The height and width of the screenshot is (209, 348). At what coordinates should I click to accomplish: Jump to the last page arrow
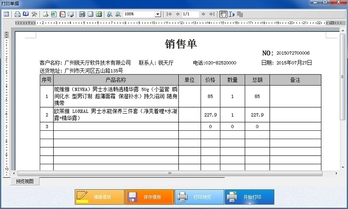point(212,14)
